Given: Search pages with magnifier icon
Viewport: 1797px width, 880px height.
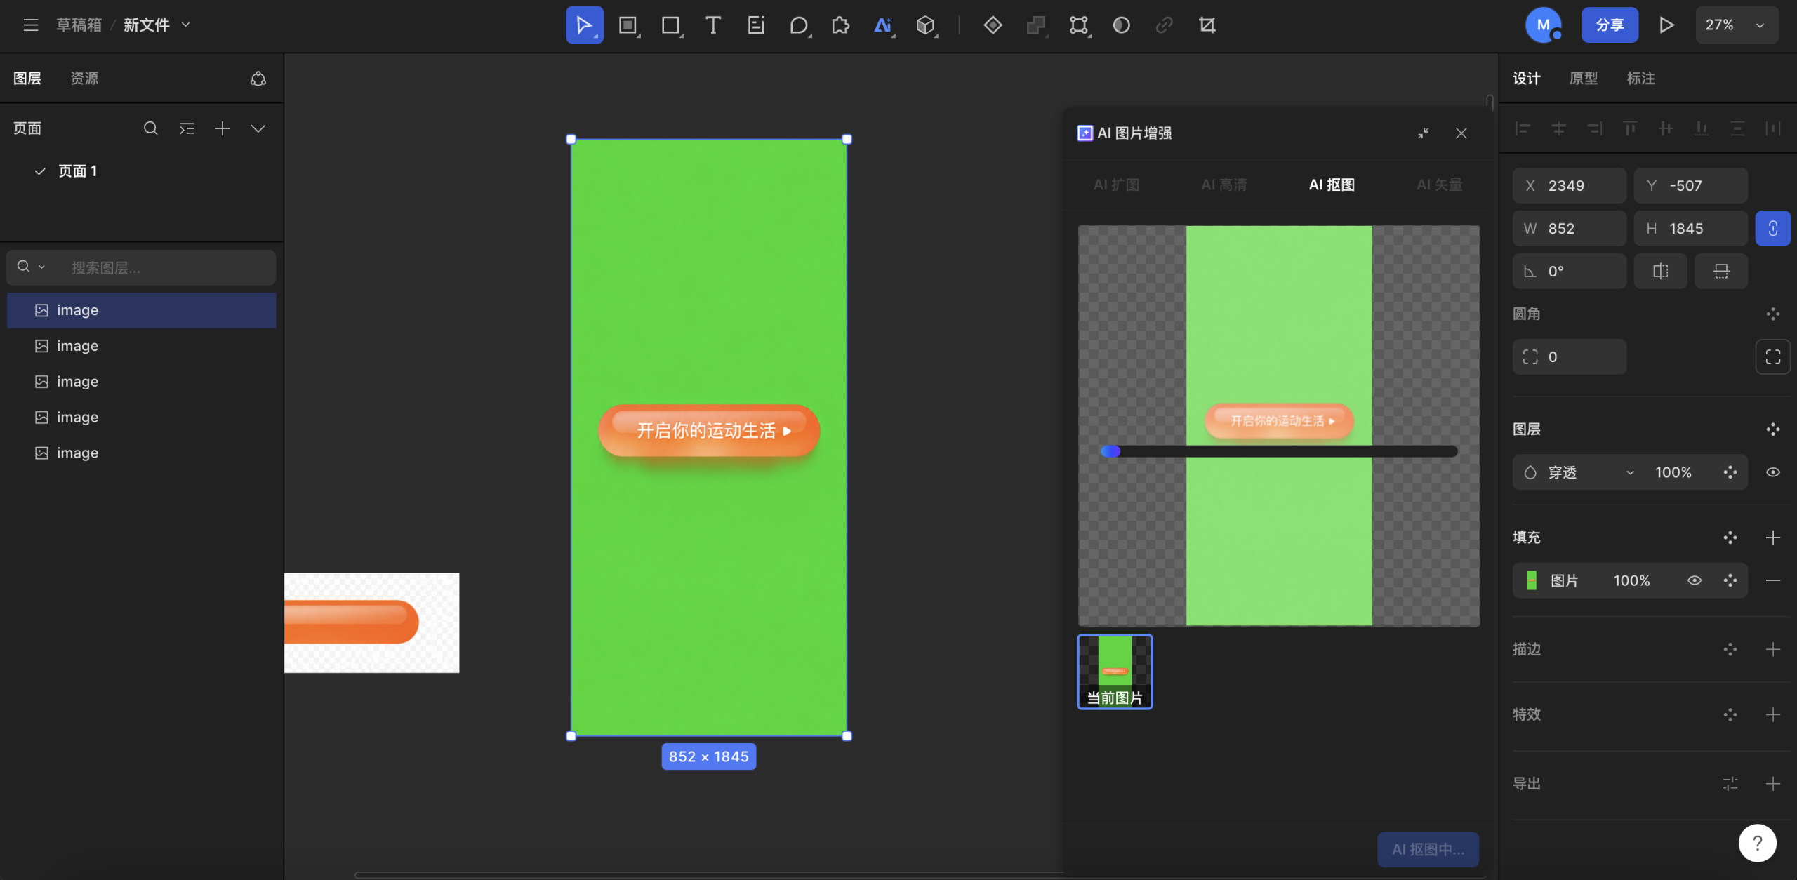Looking at the screenshot, I should tap(150, 128).
